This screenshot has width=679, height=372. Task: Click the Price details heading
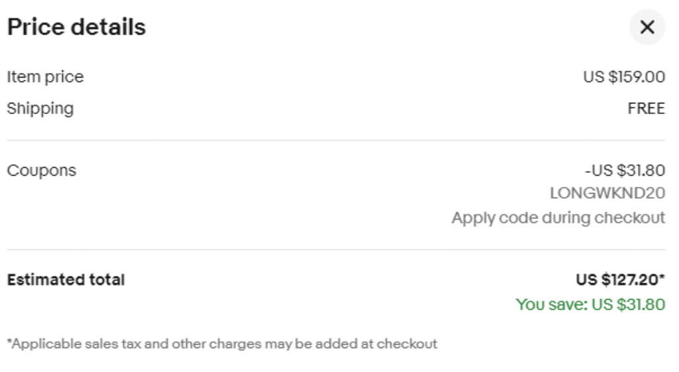tap(76, 28)
